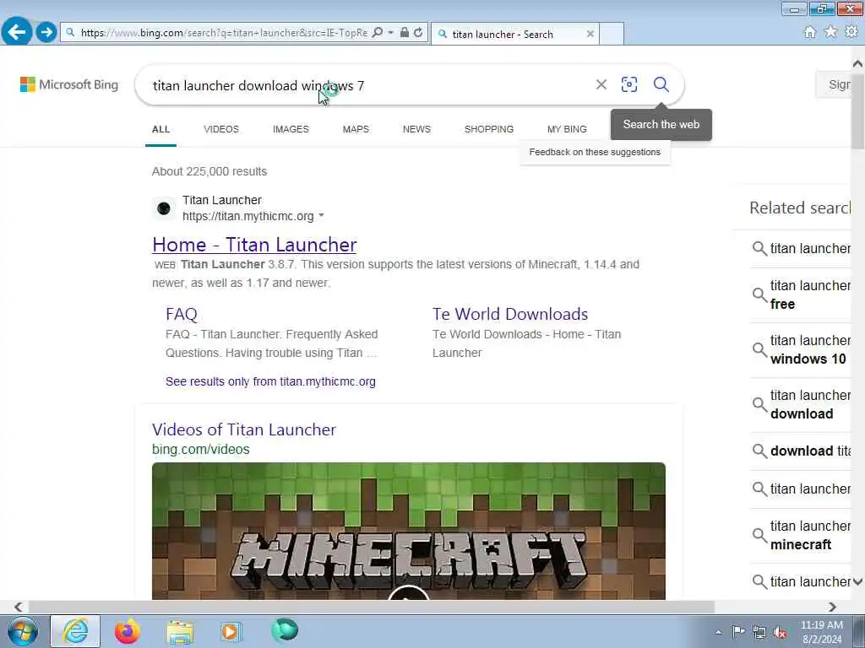The image size is (865, 648).
Task: Refresh the page using the reload icon
Action: coord(418,33)
